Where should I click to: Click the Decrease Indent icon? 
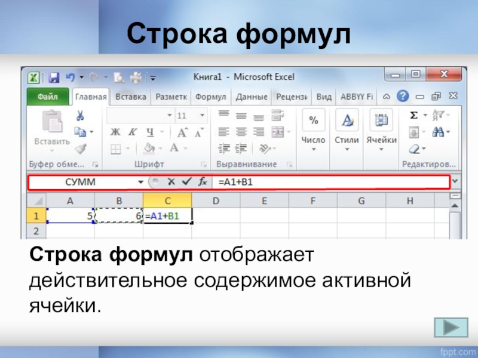tap(224, 149)
